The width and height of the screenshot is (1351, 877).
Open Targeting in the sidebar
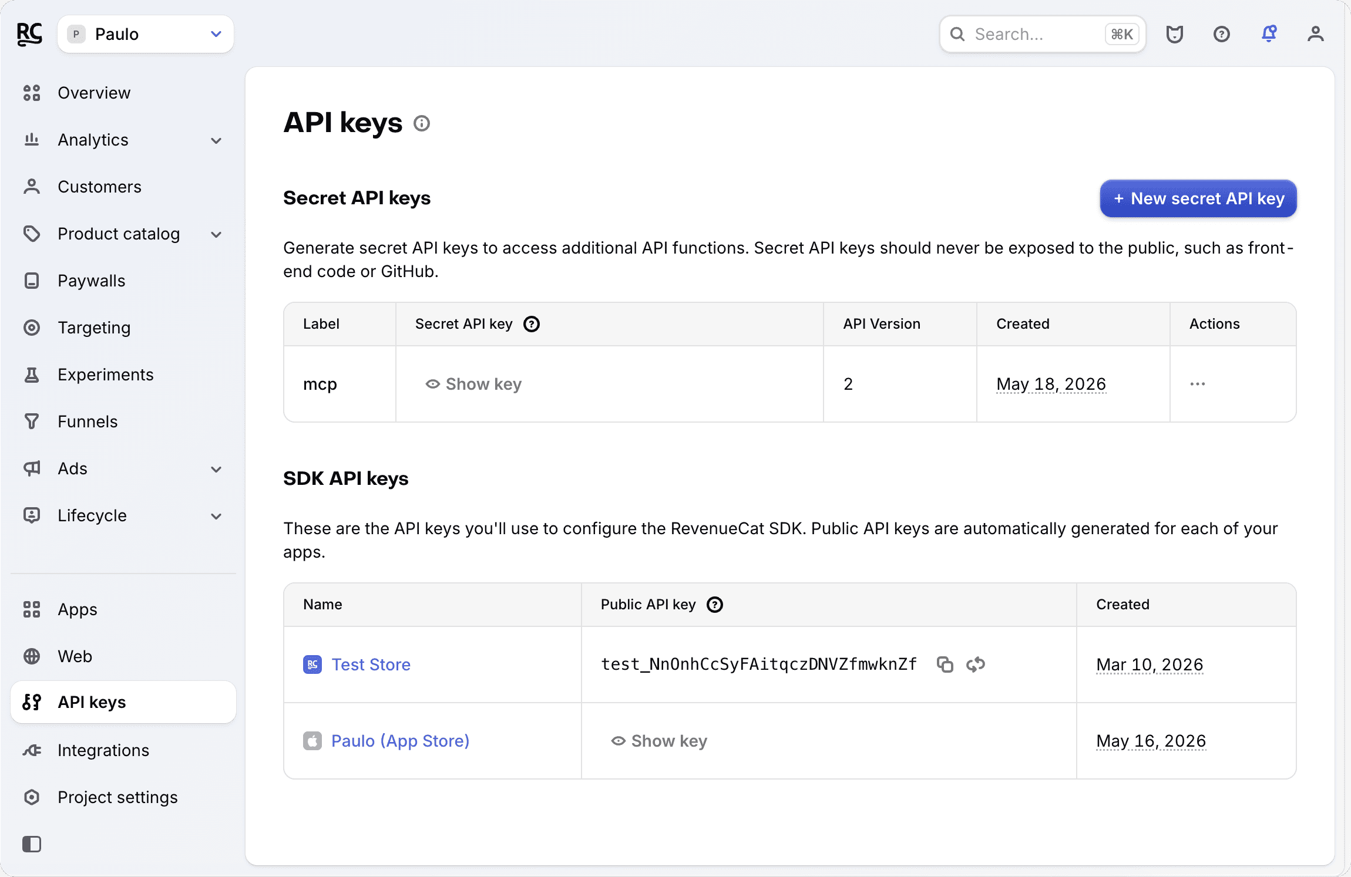(123, 328)
